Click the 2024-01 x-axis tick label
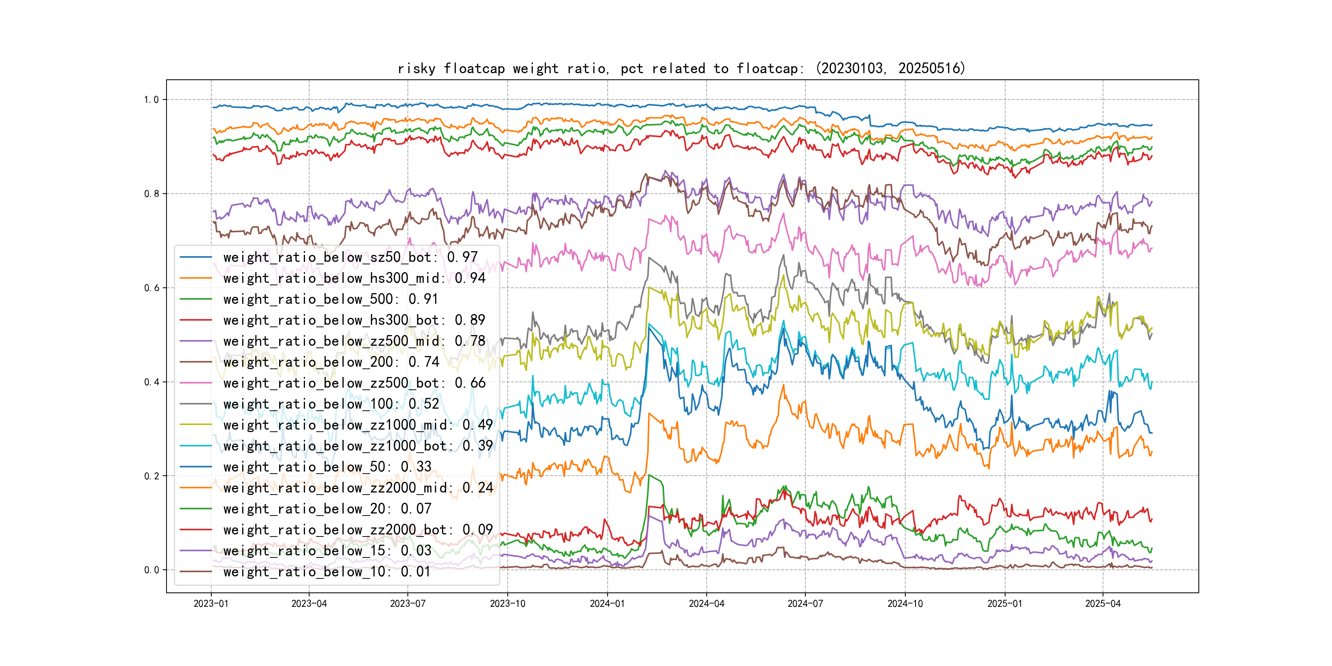This screenshot has width=1332, height=666. click(x=607, y=604)
